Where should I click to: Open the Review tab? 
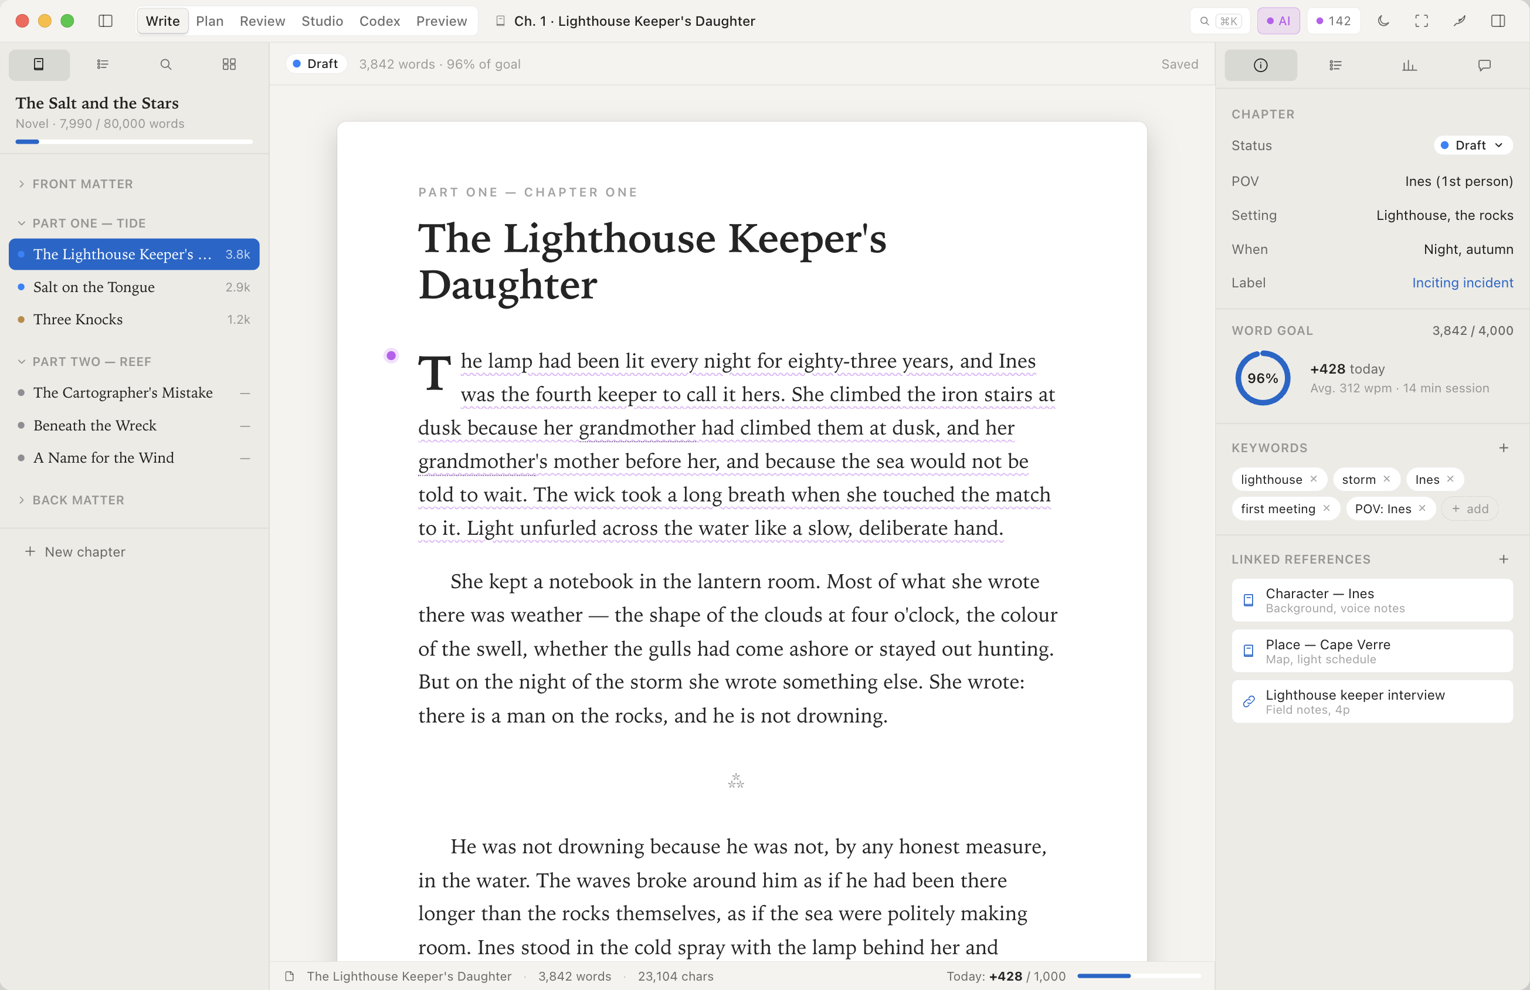coord(262,21)
